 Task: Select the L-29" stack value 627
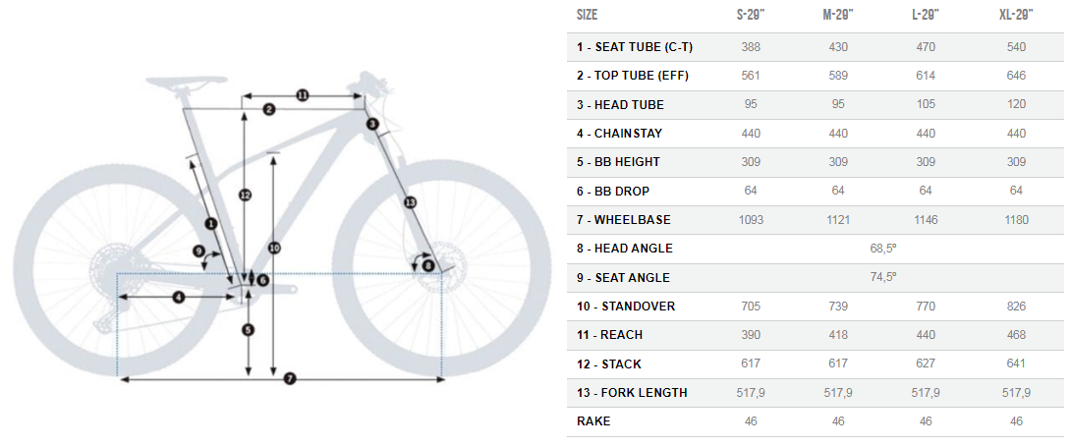point(926,363)
